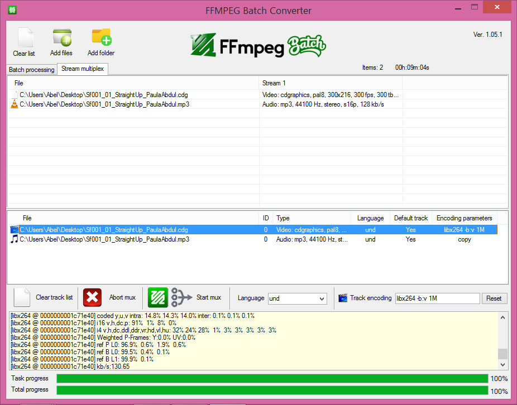Select the highlighted PaulaAbdul.cdg track row
The image size is (517, 405).
point(253,230)
